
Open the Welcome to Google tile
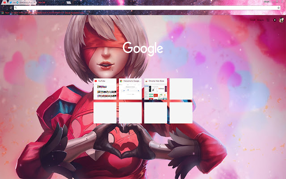click(130, 89)
